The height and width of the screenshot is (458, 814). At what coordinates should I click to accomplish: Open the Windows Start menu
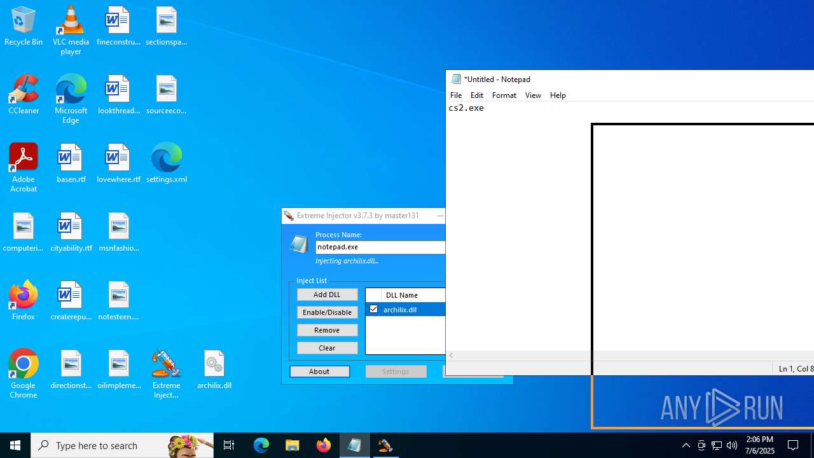tap(15, 445)
